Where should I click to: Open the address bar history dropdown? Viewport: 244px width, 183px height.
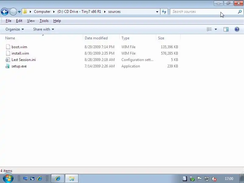pos(157,12)
